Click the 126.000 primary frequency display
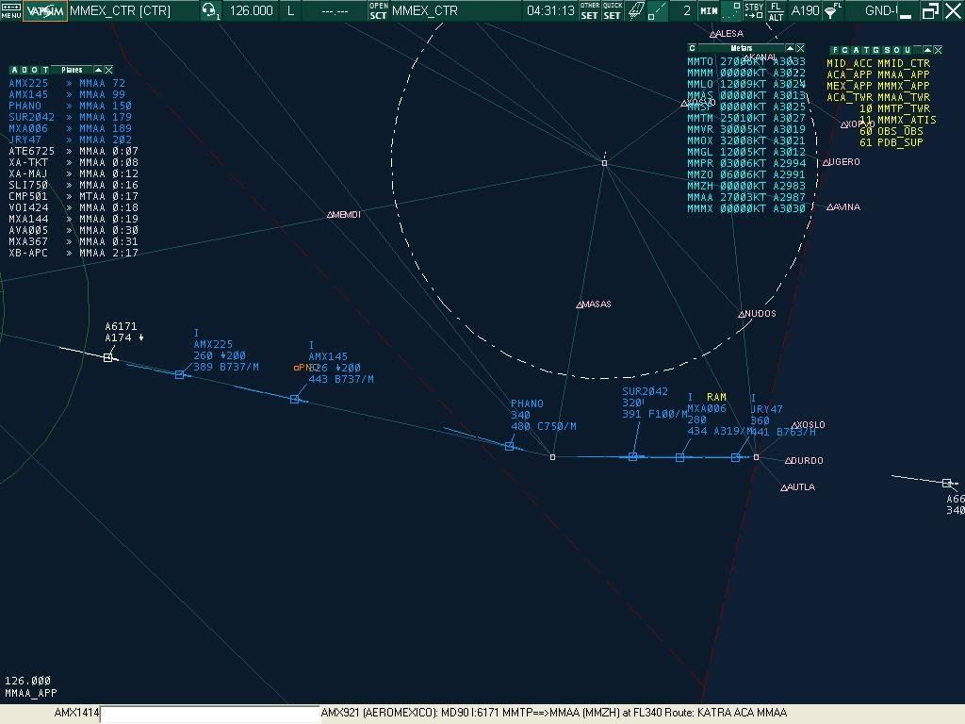The height and width of the screenshot is (724, 965). tap(252, 11)
